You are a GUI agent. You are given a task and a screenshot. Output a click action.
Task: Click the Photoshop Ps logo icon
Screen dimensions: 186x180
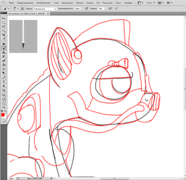pos(4,3)
